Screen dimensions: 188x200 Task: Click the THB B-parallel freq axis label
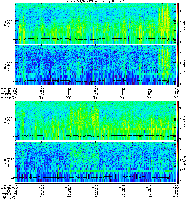coord(7,66)
